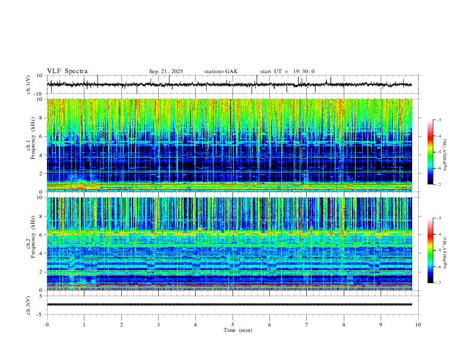The width and height of the screenshot is (471, 364).
Task: Click the "Time (min)" axis label
Action: click(x=238, y=330)
